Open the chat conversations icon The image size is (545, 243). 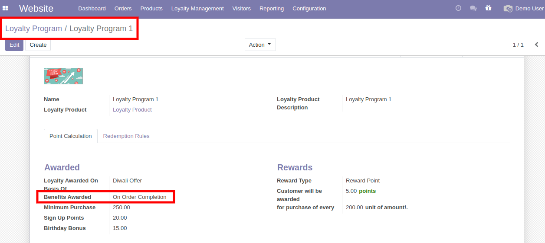(x=473, y=8)
